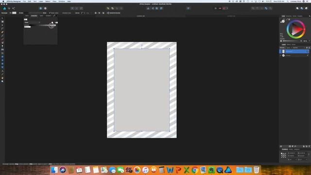Viewport: 311px width, 175px height.
Task: Enable Insert inside the selection
Action: 307,8
